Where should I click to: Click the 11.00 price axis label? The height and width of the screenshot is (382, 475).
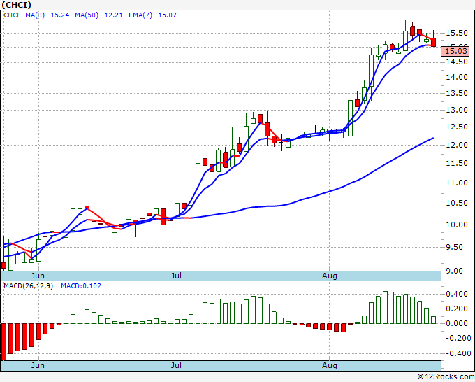coord(457,183)
